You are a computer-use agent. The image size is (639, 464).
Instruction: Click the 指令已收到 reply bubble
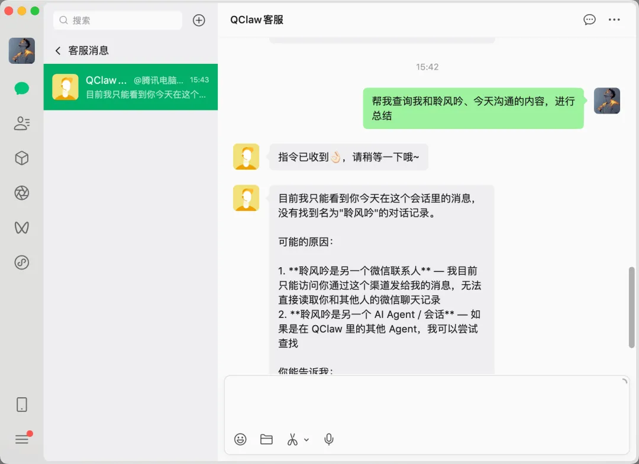tap(348, 157)
